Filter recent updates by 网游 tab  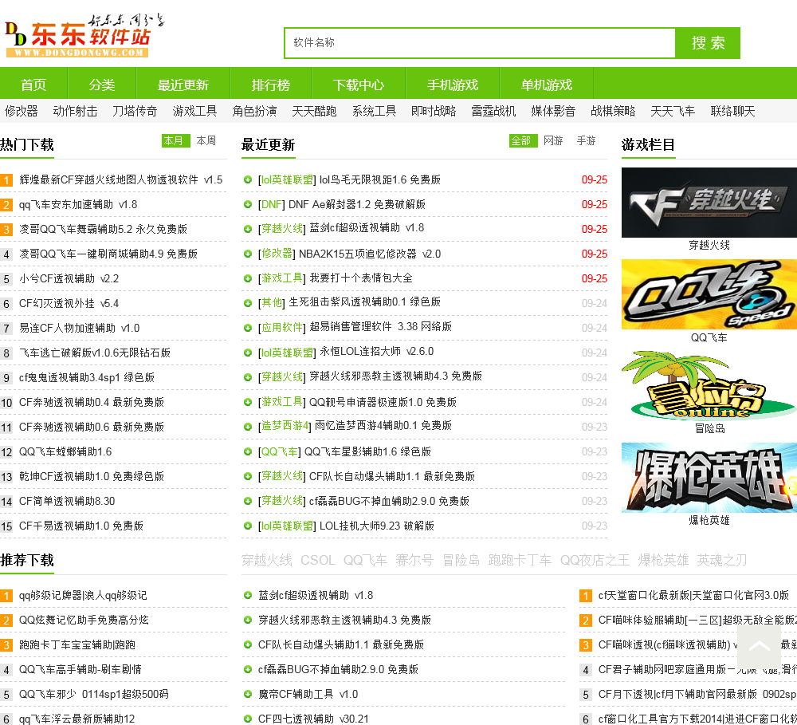pos(553,140)
